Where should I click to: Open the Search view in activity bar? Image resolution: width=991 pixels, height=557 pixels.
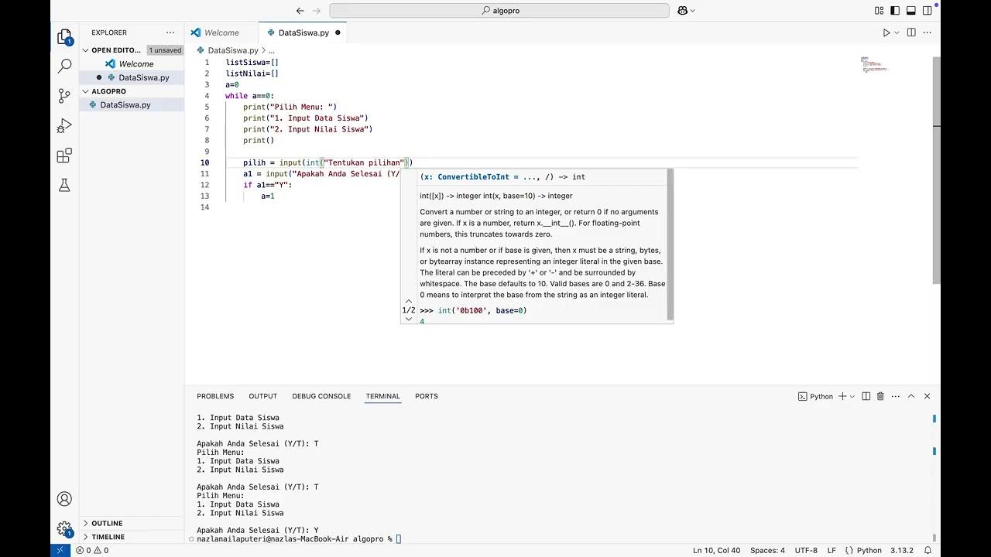coord(65,67)
